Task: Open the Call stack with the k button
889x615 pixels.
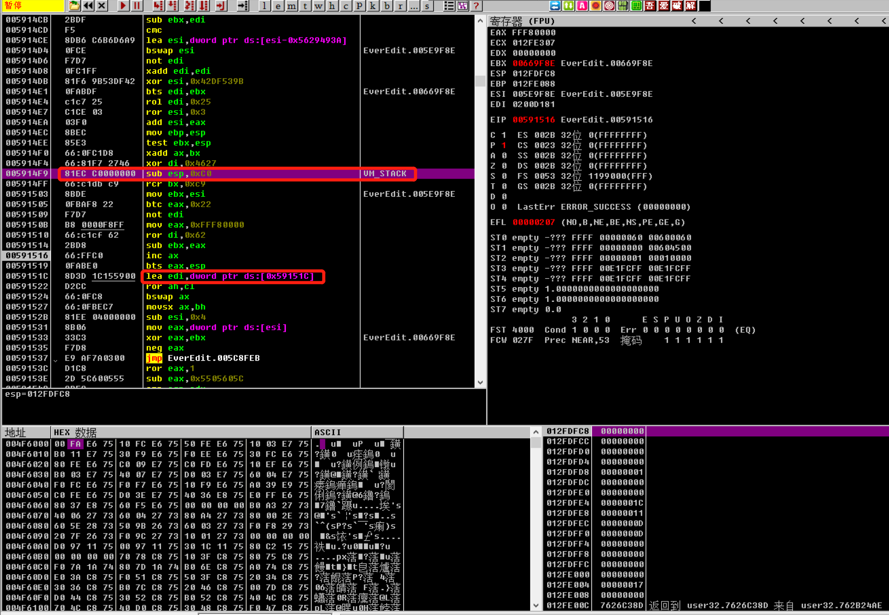Action: pyautogui.click(x=373, y=5)
